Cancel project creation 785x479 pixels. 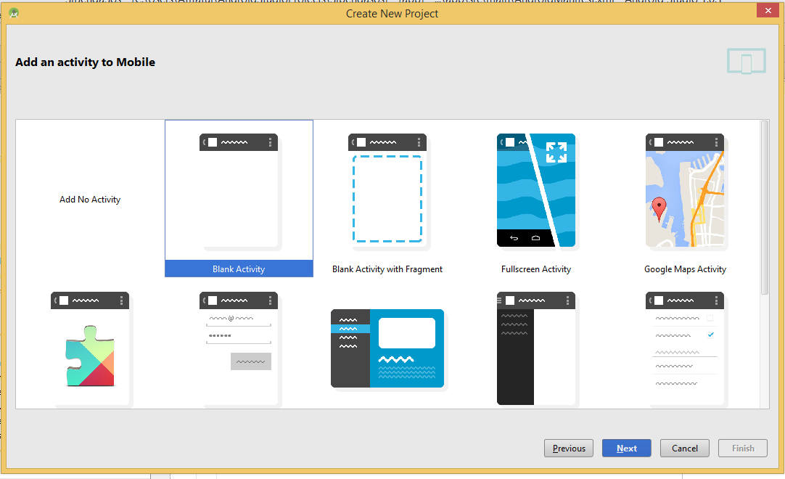coord(684,448)
